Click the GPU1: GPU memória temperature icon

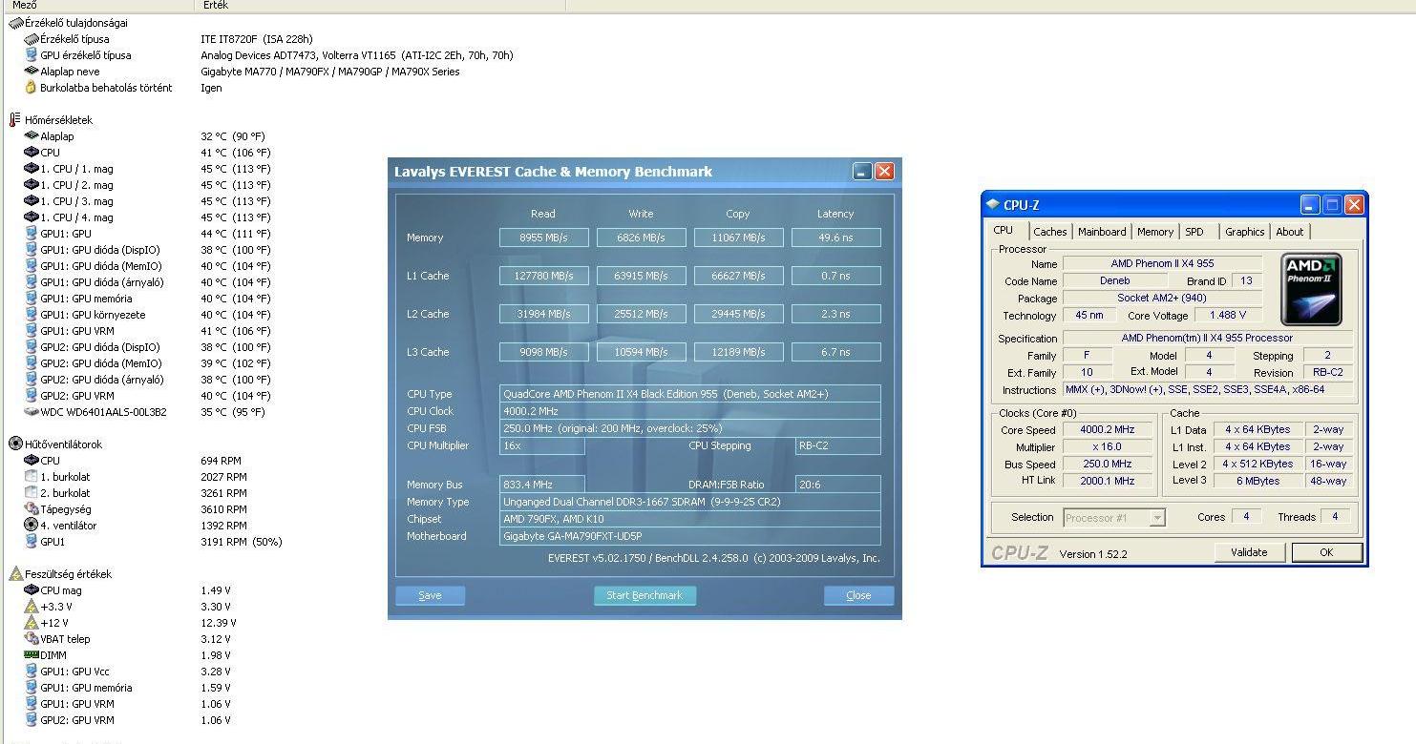[x=32, y=299]
